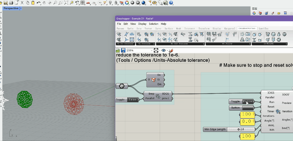Toggle the True value on Parallel toggle
Viewport: 293px width, 141px height.
(132, 99)
